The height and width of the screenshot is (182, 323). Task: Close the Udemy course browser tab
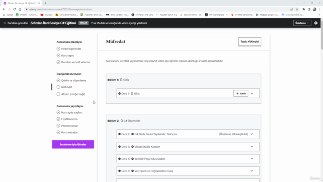click(39, 3)
